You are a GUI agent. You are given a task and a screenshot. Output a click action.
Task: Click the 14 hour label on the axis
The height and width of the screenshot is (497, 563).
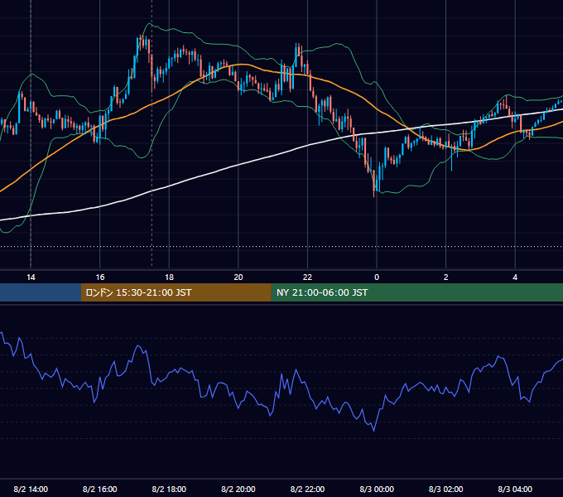(x=31, y=277)
